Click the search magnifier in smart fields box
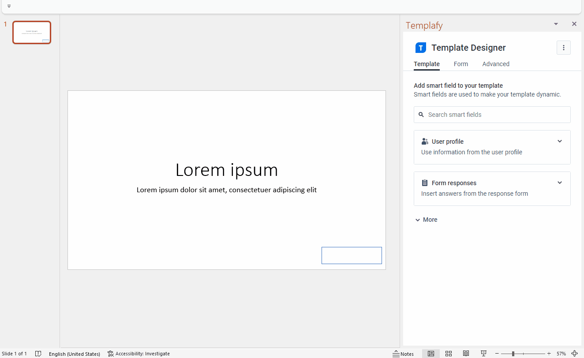 pyautogui.click(x=422, y=114)
